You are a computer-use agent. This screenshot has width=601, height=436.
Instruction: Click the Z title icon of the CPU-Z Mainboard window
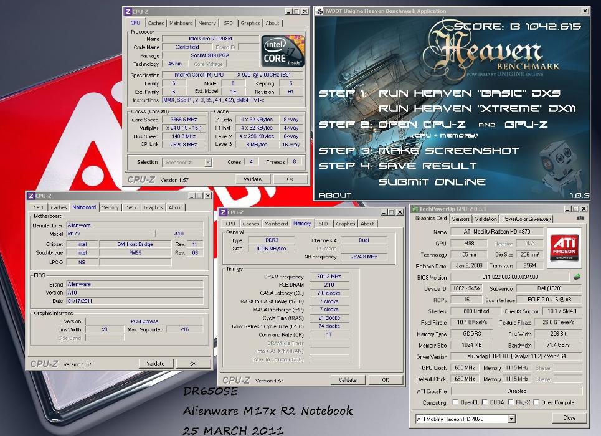[x=31, y=196]
